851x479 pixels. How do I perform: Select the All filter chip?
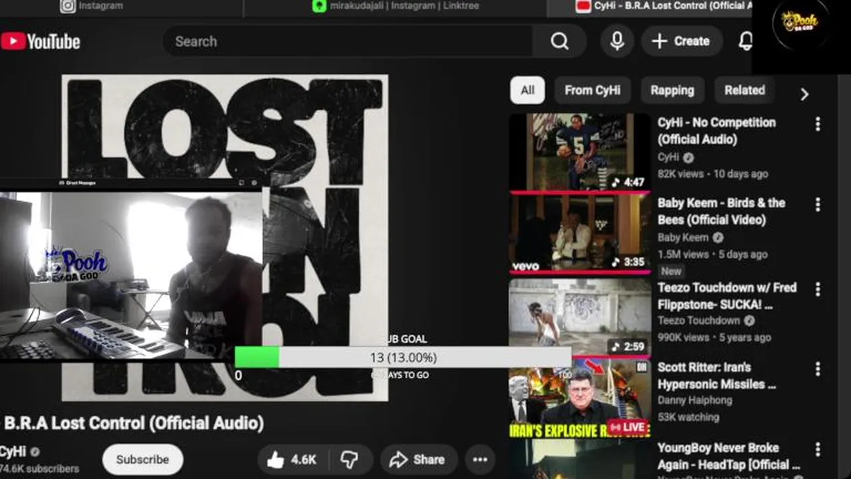pyautogui.click(x=527, y=90)
